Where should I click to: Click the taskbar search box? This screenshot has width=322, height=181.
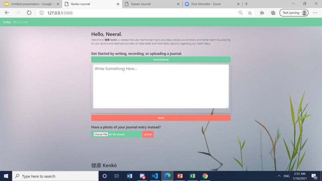coord(56,176)
